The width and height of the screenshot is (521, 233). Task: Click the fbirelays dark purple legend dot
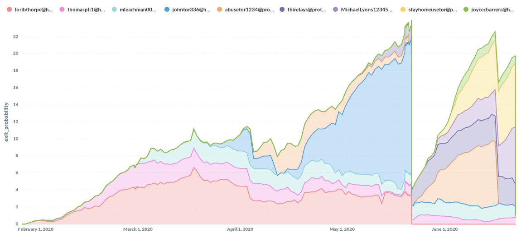pos(283,9)
